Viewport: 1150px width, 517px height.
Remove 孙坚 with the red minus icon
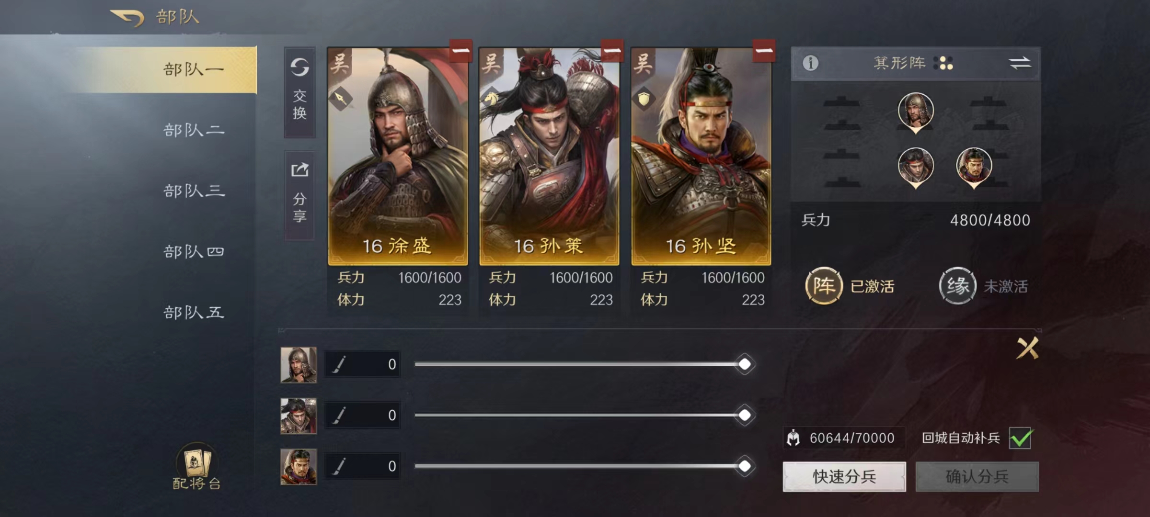click(x=764, y=51)
